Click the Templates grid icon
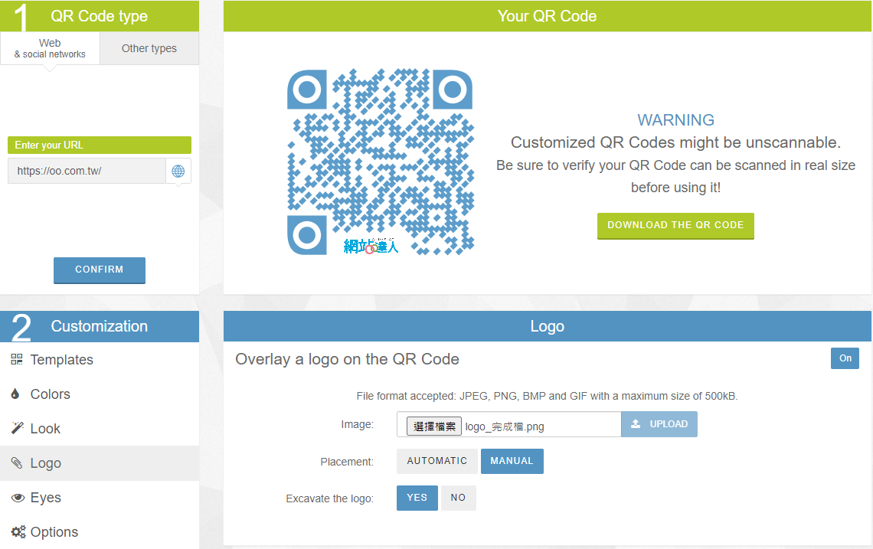The image size is (873, 549). [x=17, y=360]
